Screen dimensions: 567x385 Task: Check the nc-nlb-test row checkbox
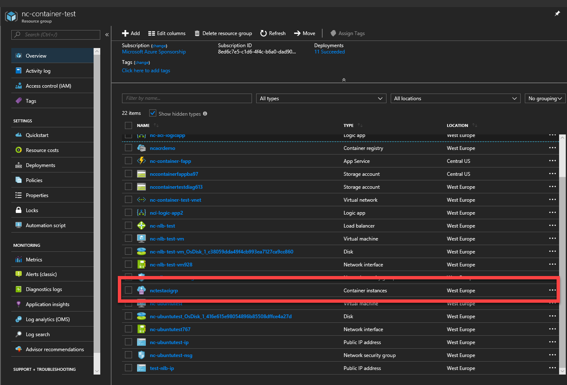[128, 225]
